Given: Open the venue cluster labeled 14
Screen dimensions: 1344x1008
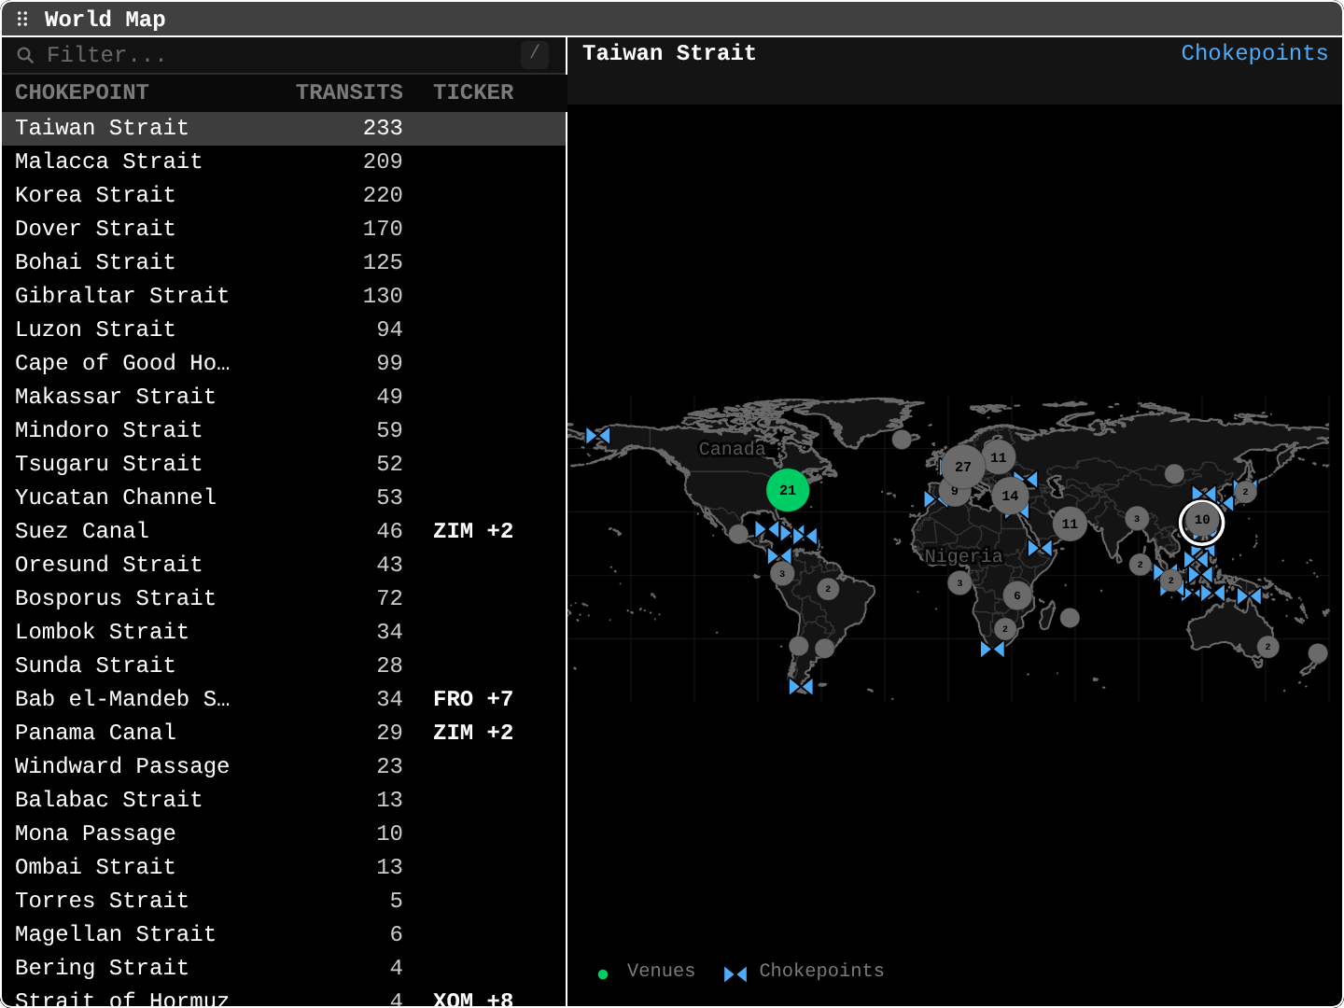Looking at the screenshot, I should coord(1010,496).
